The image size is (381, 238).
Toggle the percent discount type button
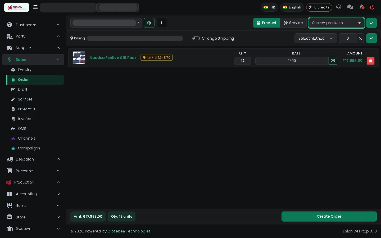(x=360, y=38)
